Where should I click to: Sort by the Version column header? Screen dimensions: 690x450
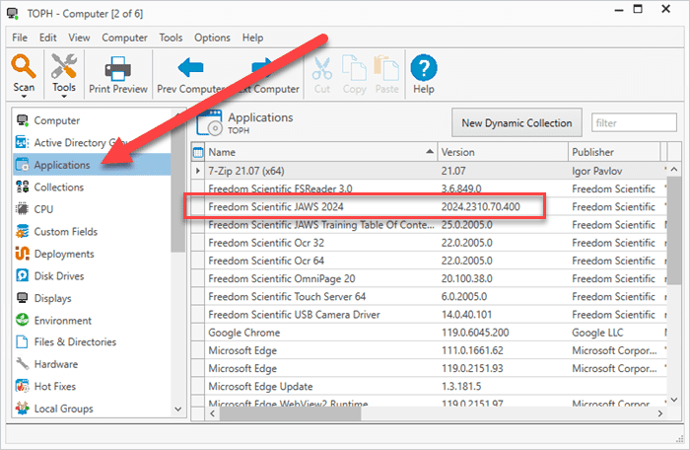coord(503,152)
